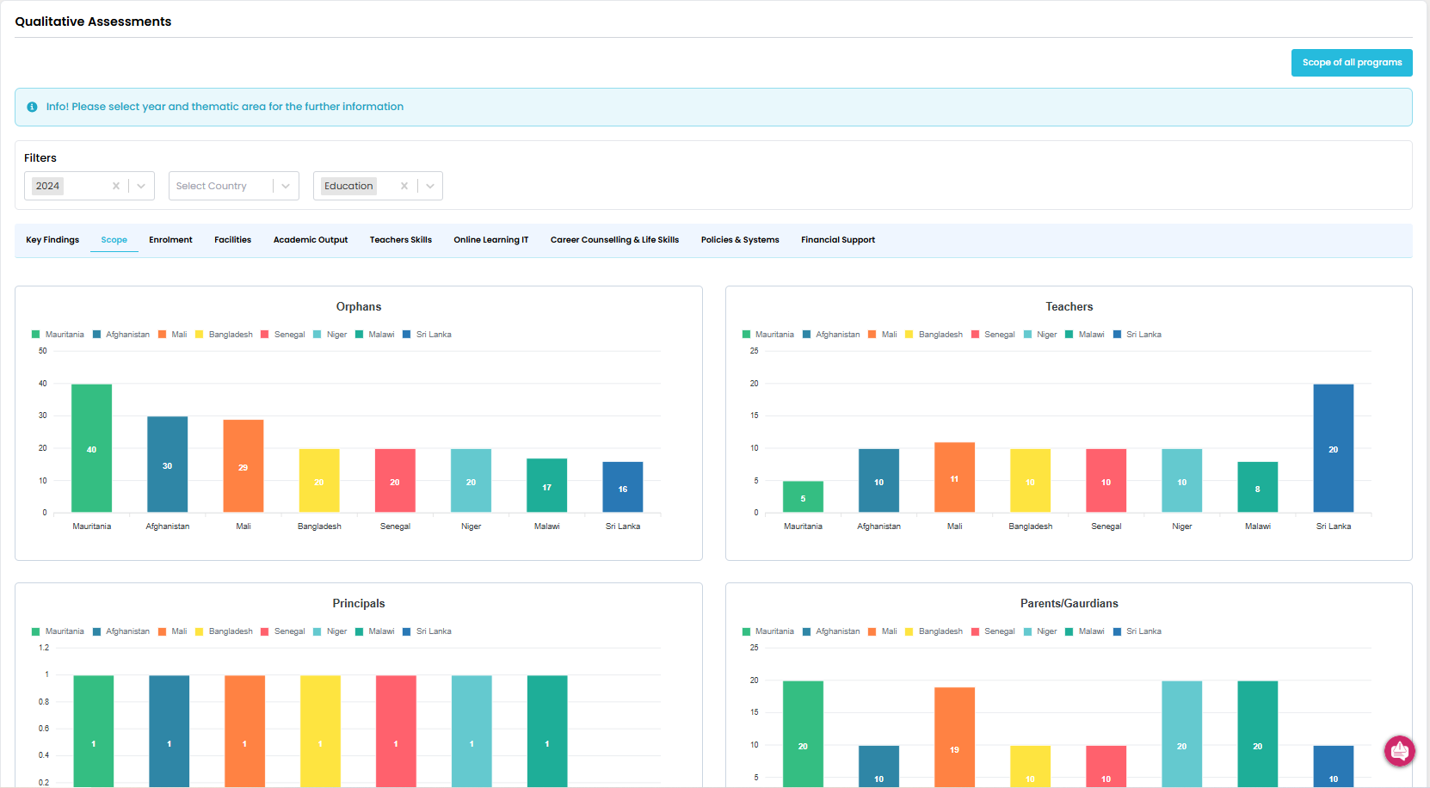The width and height of the screenshot is (1430, 788).
Task: Clear the Education thematic area selection
Action: pos(404,186)
